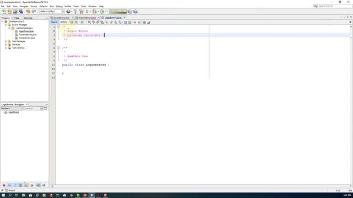Open the Refactor menu

44,6
